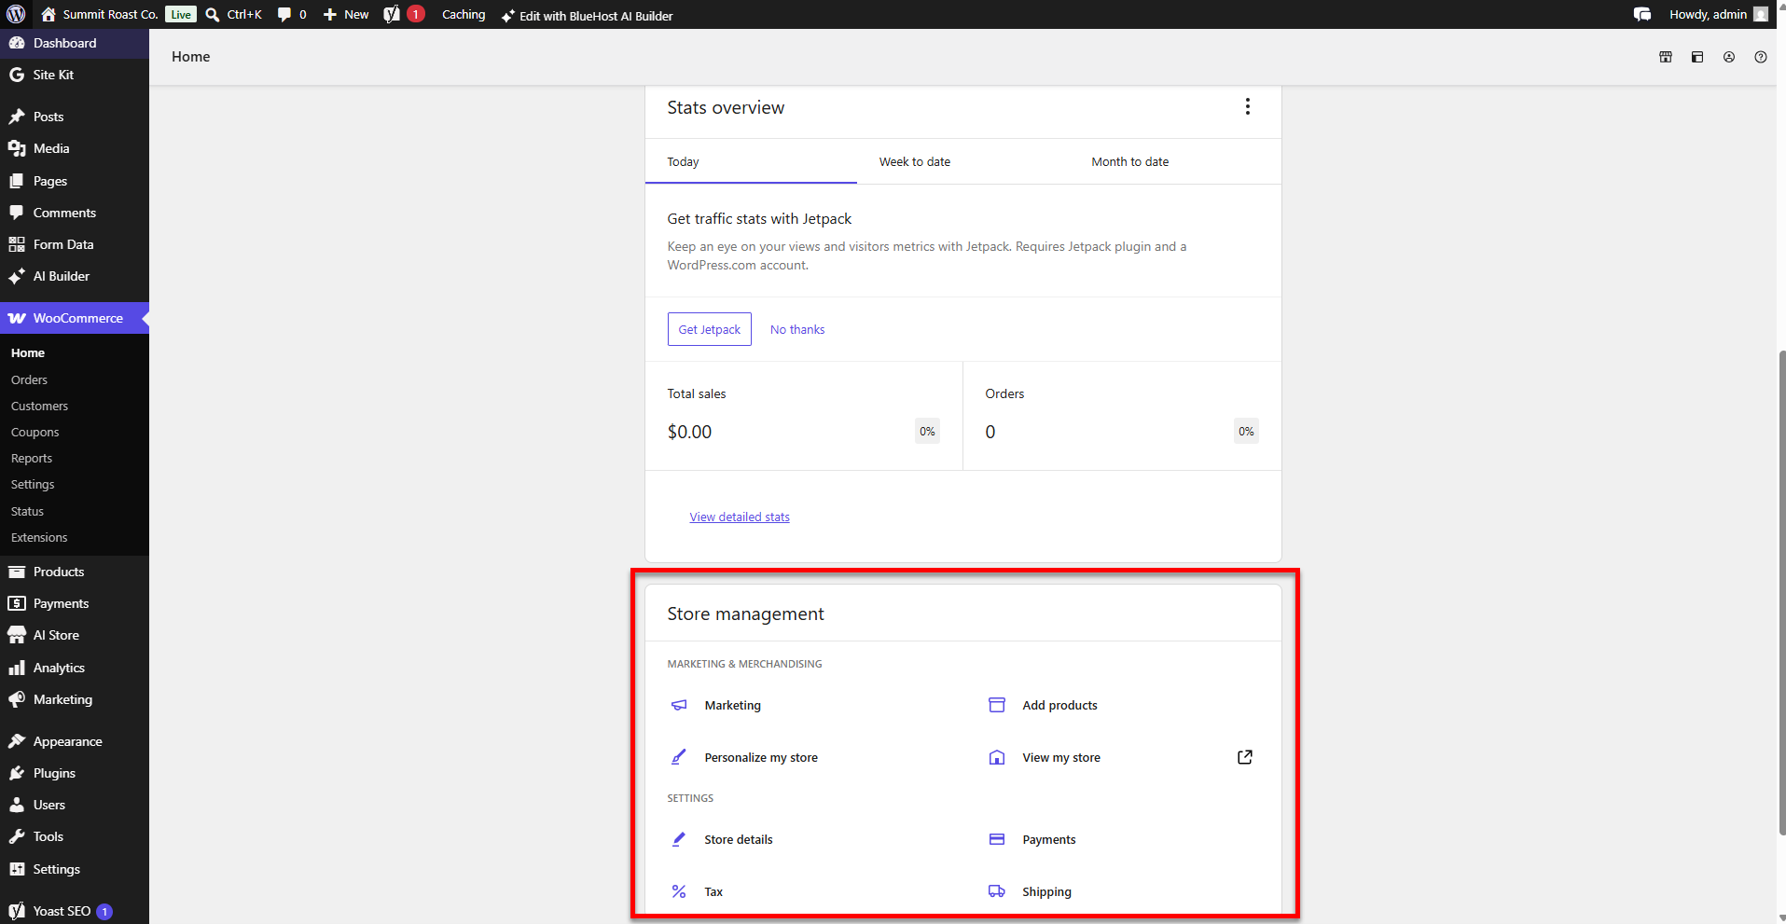Viewport: 1786px width, 924px height.
Task: Open the Ctrl+K search in admin bar
Action: [x=234, y=14]
